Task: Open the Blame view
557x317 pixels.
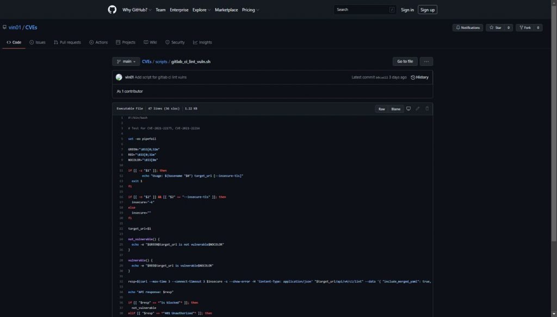Action: (396, 109)
